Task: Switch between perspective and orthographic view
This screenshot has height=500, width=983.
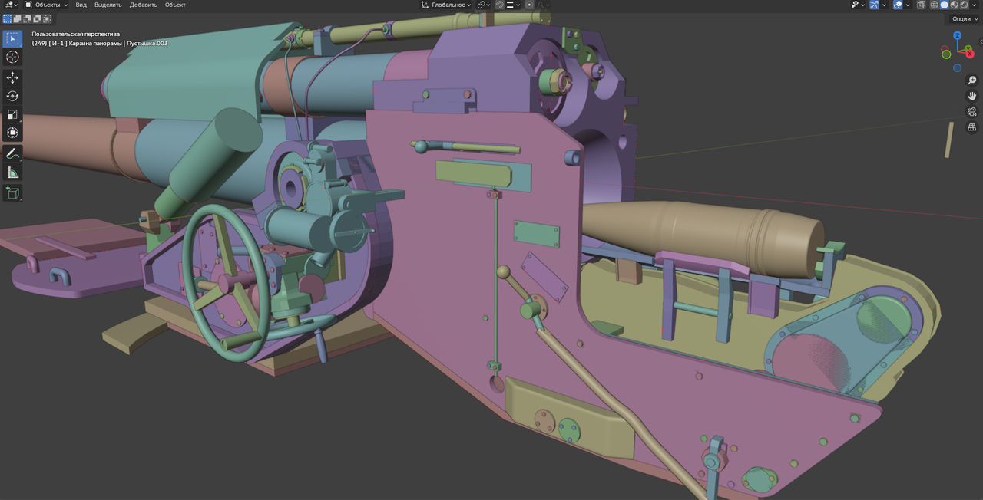Action: 971,127
